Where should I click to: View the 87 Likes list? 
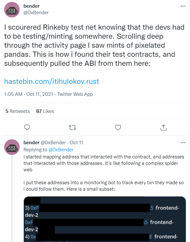[45, 111]
